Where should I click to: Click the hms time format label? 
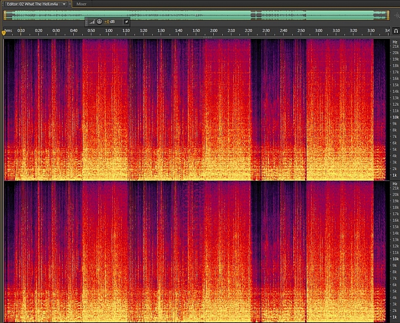(8, 31)
